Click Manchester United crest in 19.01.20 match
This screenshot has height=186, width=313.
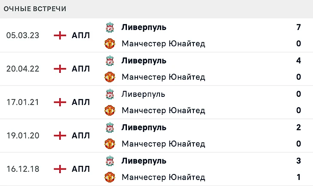[x=110, y=144]
